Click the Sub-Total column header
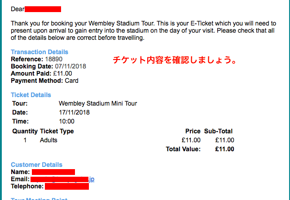This screenshot has height=200, width=290. (218, 131)
